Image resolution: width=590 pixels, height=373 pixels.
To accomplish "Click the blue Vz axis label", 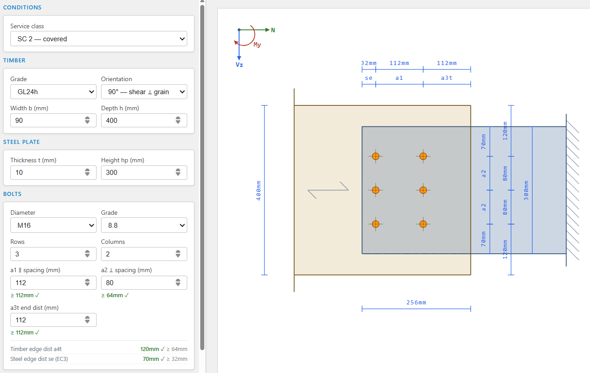I will [x=239, y=65].
